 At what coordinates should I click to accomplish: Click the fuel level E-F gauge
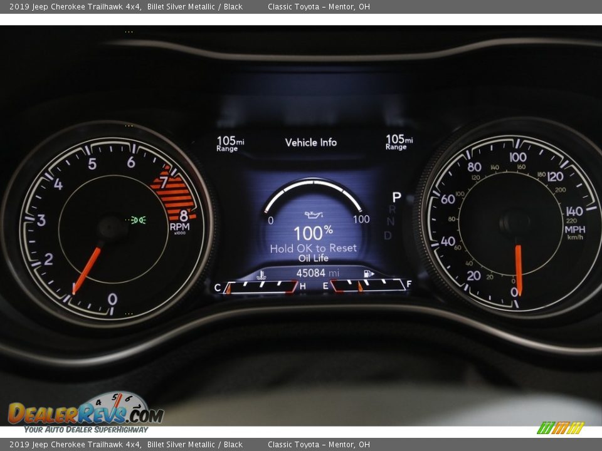pos(367,286)
